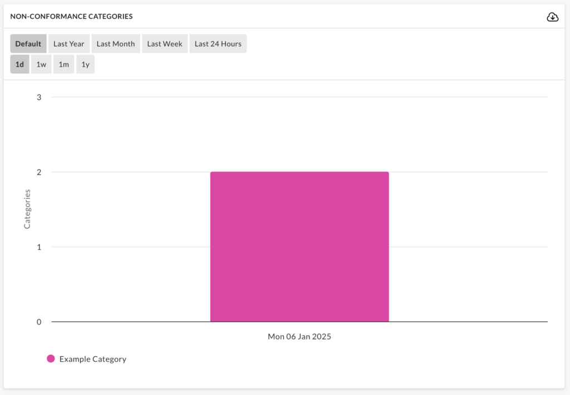Click the Example Category legend label

[x=93, y=359]
